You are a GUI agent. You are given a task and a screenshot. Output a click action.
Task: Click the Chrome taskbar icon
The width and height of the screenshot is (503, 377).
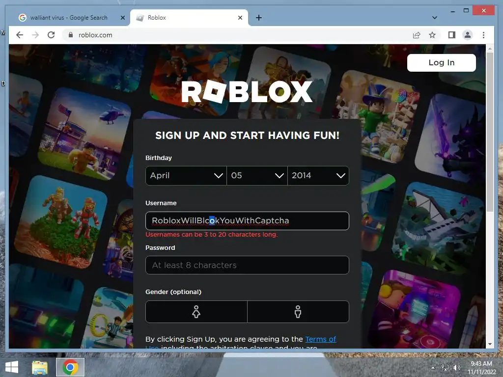coord(70,367)
